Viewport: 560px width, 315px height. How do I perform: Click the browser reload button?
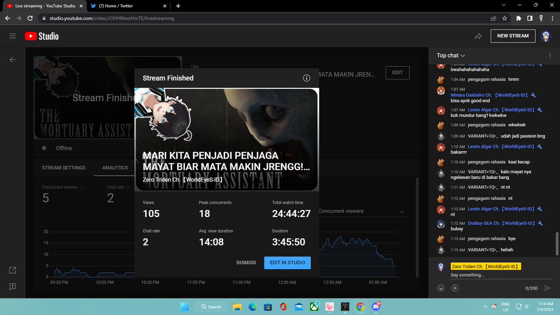30,18
